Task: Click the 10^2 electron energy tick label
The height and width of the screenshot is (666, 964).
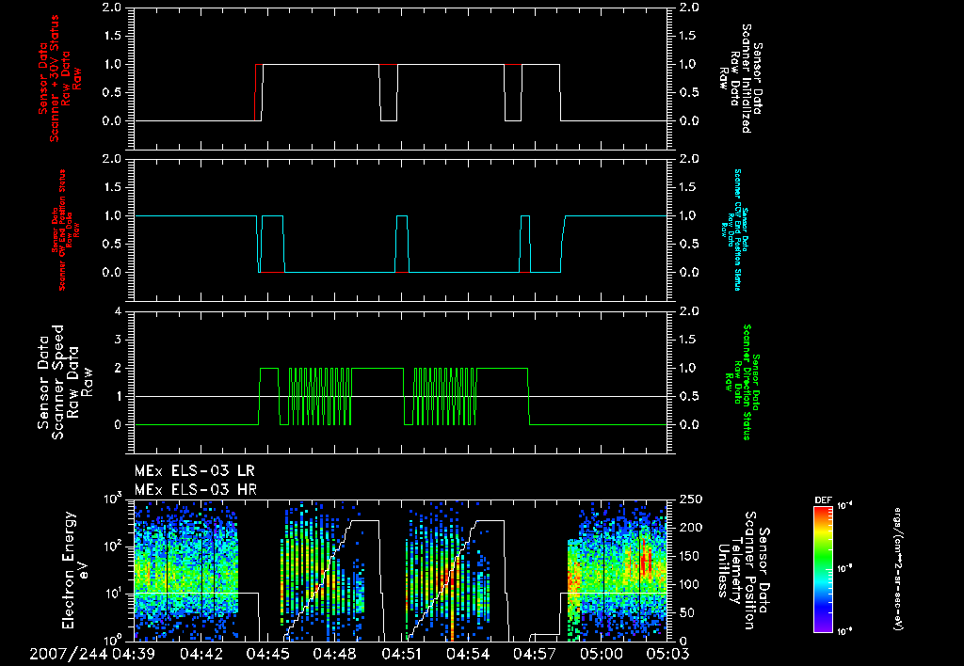Action: [x=113, y=547]
